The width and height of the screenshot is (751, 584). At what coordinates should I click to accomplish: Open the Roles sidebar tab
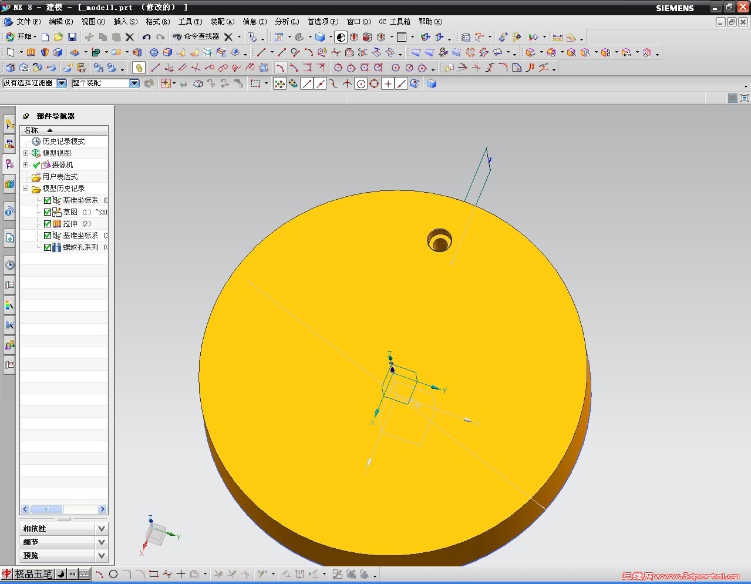9,345
